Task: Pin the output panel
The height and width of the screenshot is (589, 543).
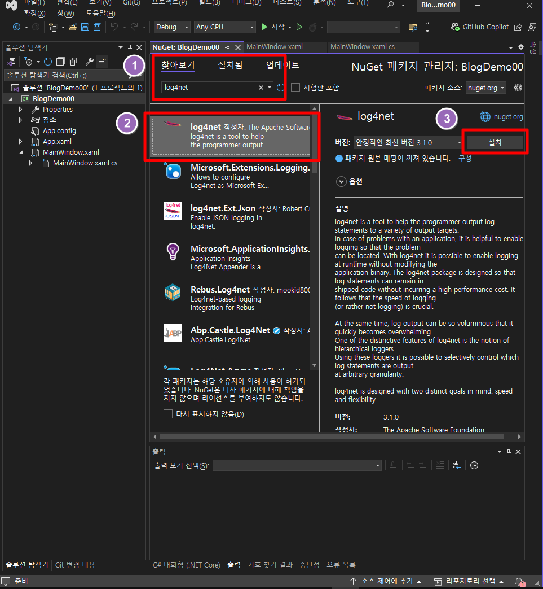Action: coord(509,452)
